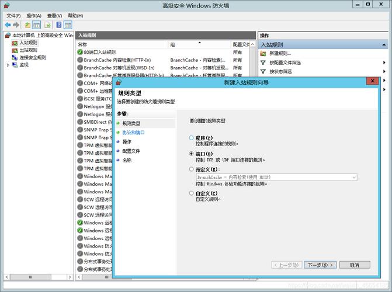Sort by the 名称 column header
This screenshot has width=392, height=292.
tap(122, 44)
